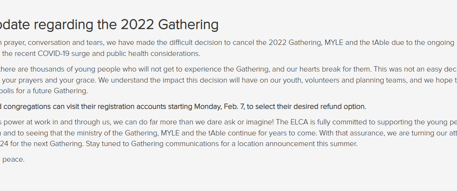Click the closing word "peace."
Image resolution: width=457 pixels, height=191 pixels.
click(14, 159)
